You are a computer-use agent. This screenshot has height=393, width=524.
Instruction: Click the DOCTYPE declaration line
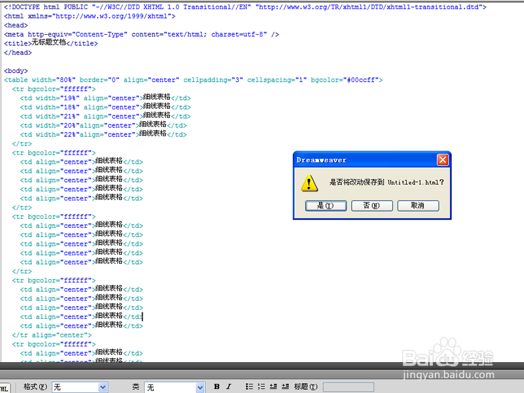coord(245,7)
